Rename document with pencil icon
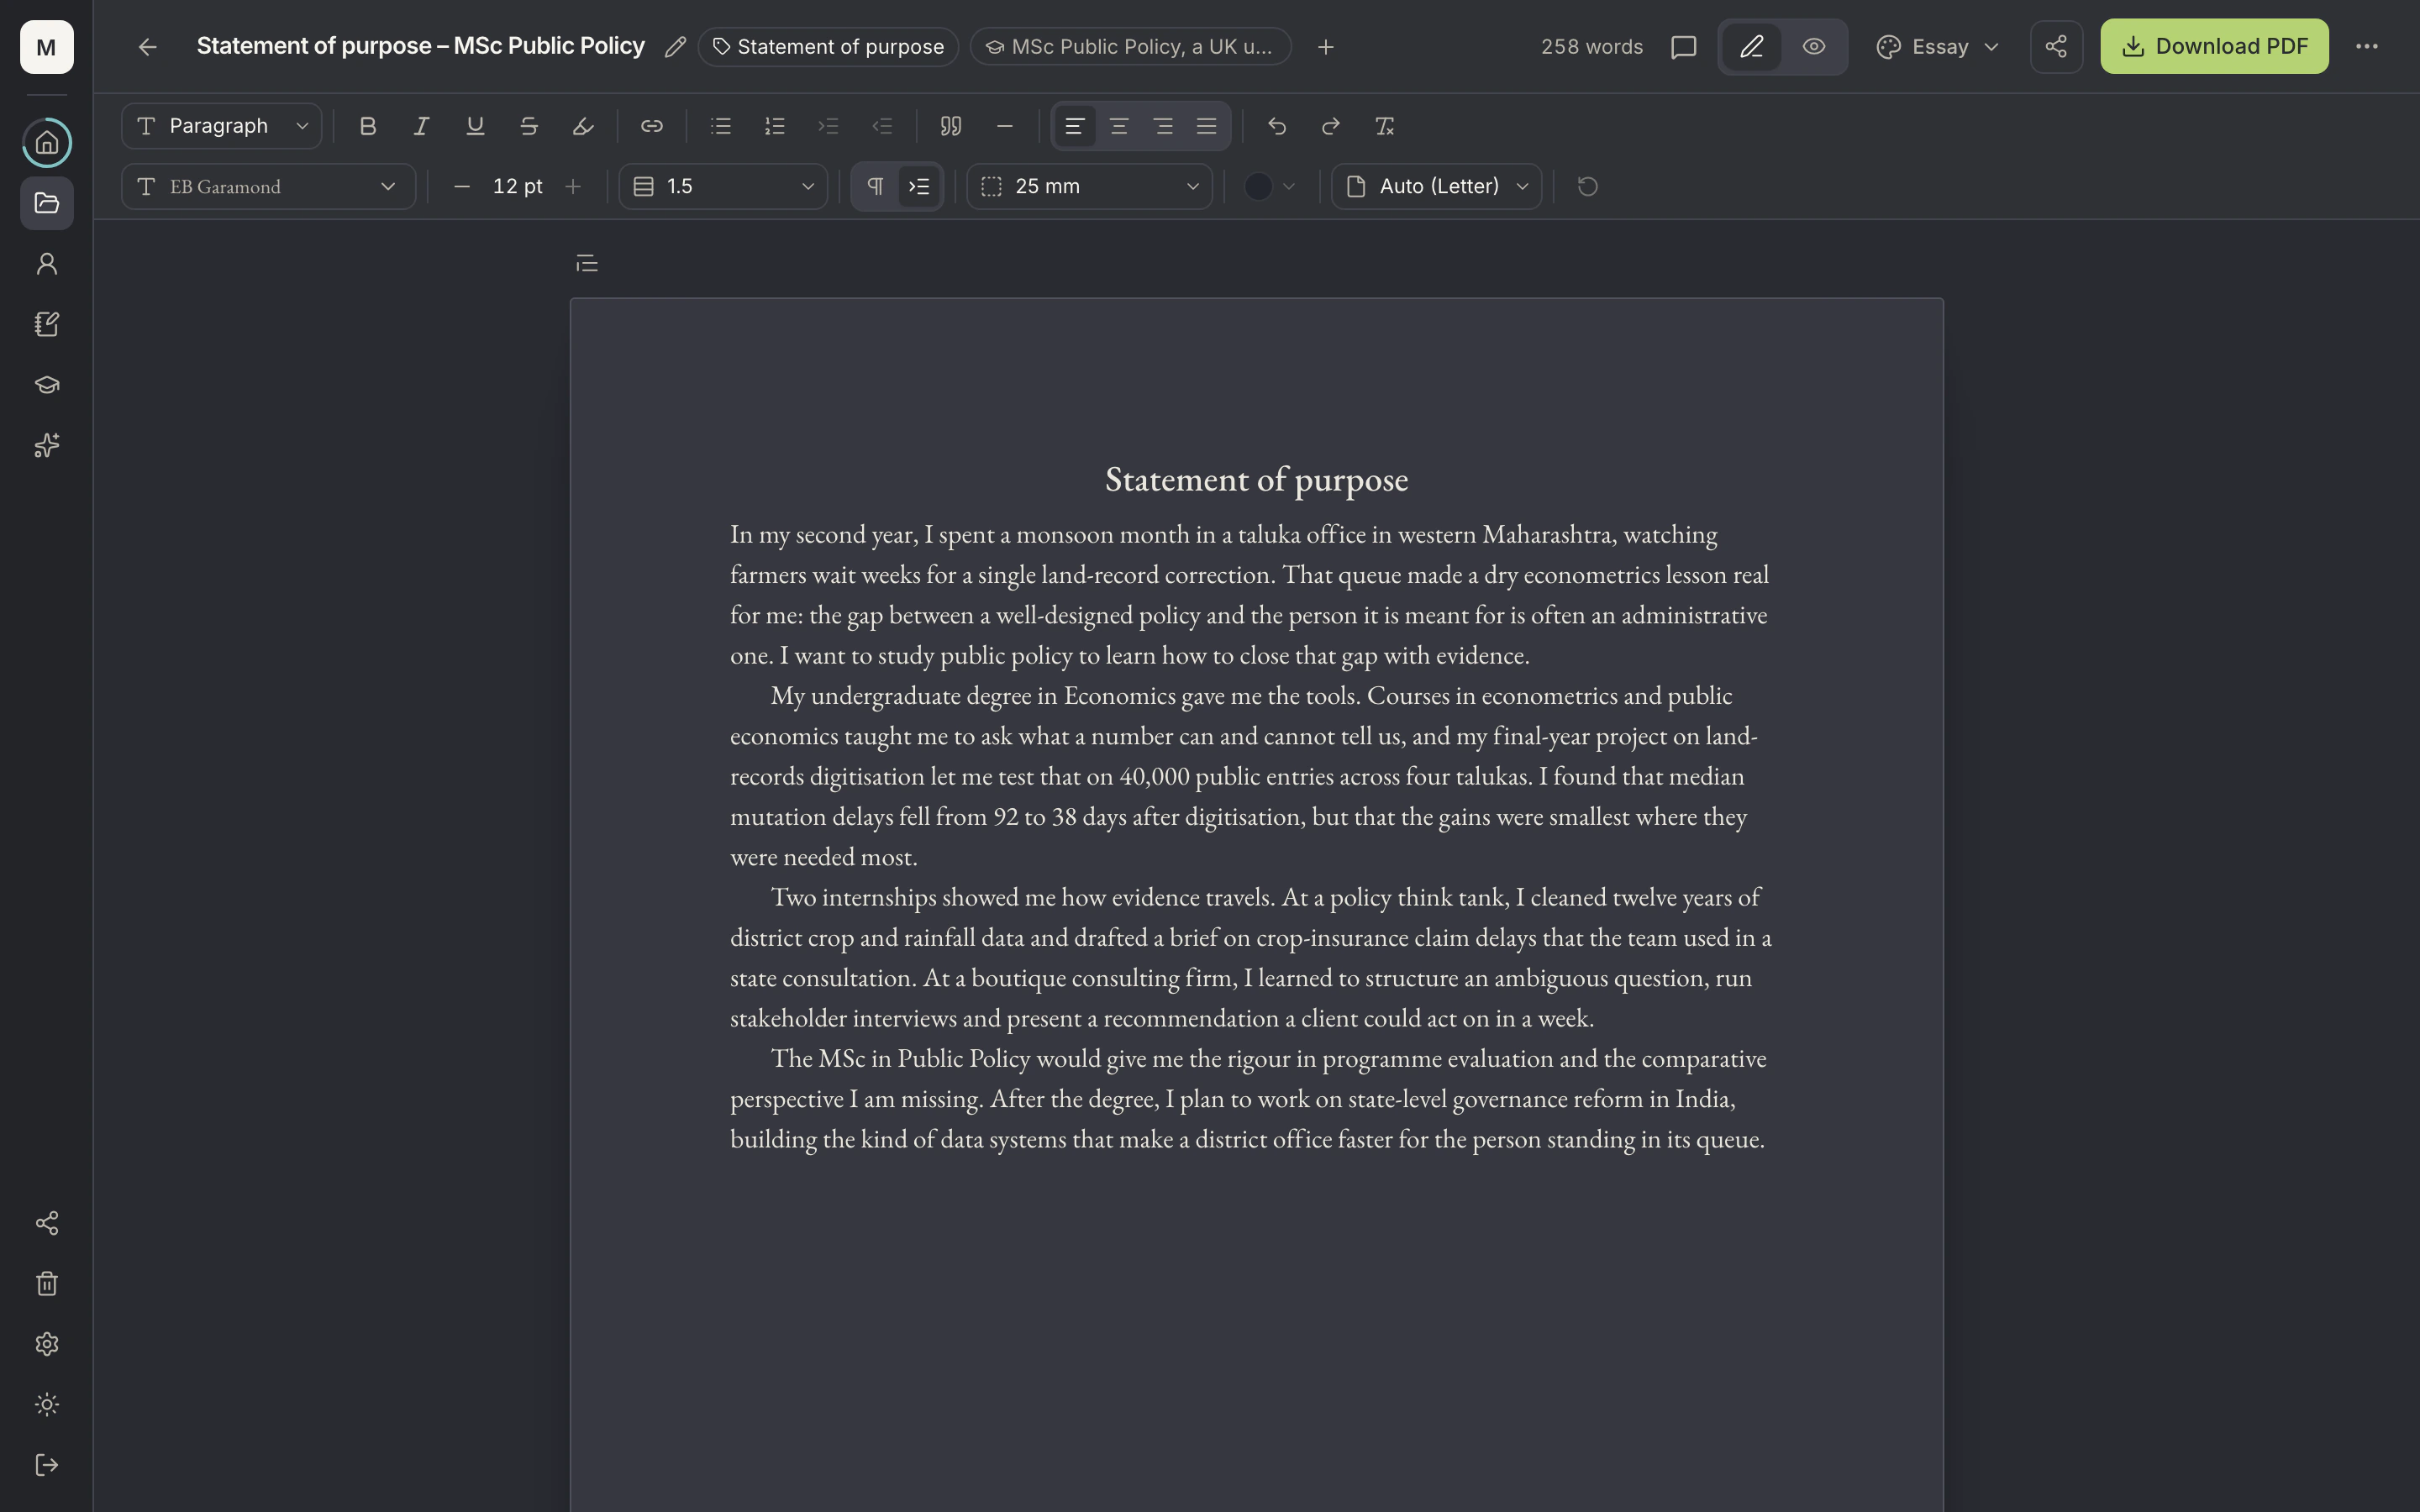This screenshot has height=1512, width=2420. [675, 47]
